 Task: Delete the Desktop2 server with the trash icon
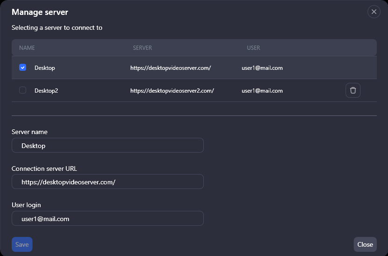point(353,90)
